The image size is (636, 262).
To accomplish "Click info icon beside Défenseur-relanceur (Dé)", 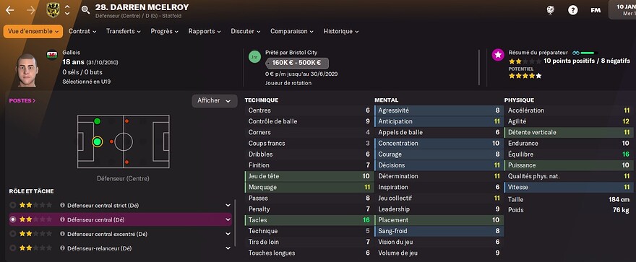I will (62, 248).
